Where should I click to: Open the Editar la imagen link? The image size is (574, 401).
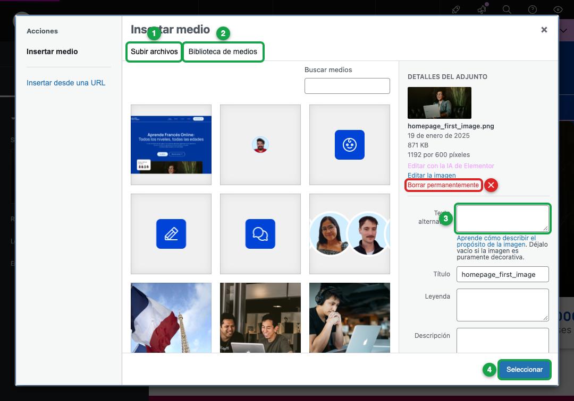pyautogui.click(x=432, y=175)
